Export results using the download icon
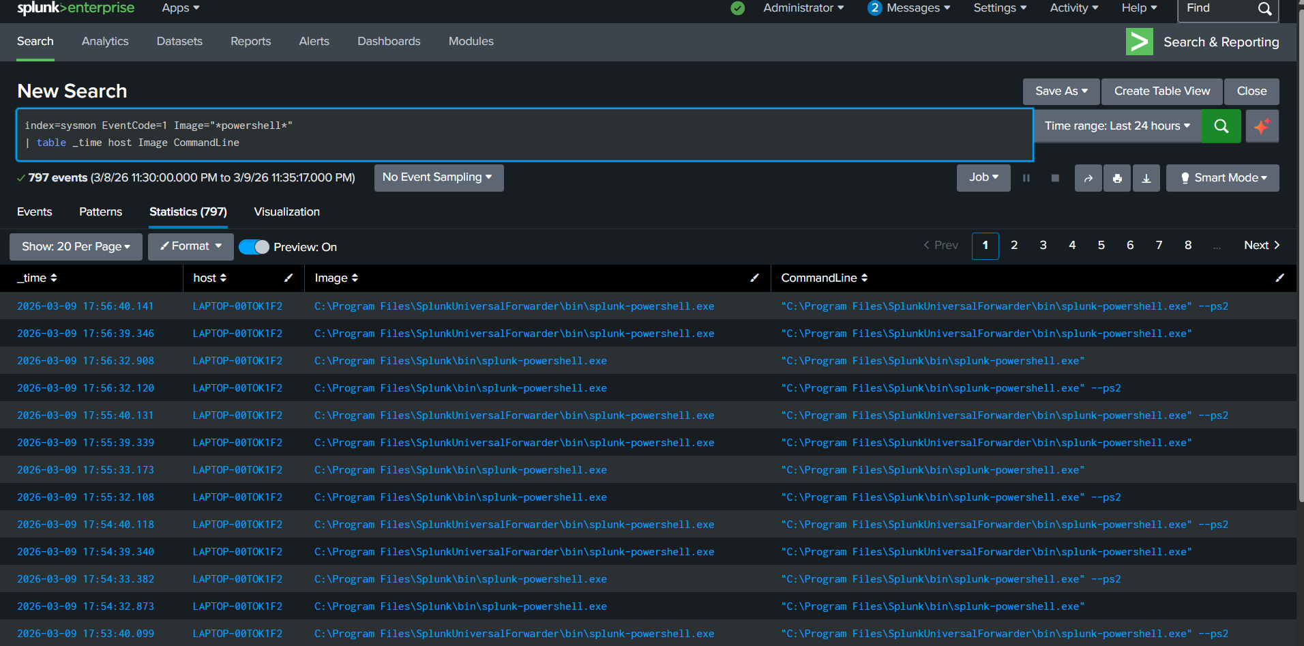 click(1146, 177)
